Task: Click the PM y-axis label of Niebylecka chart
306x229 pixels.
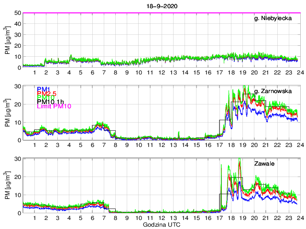Action: point(8,40)
